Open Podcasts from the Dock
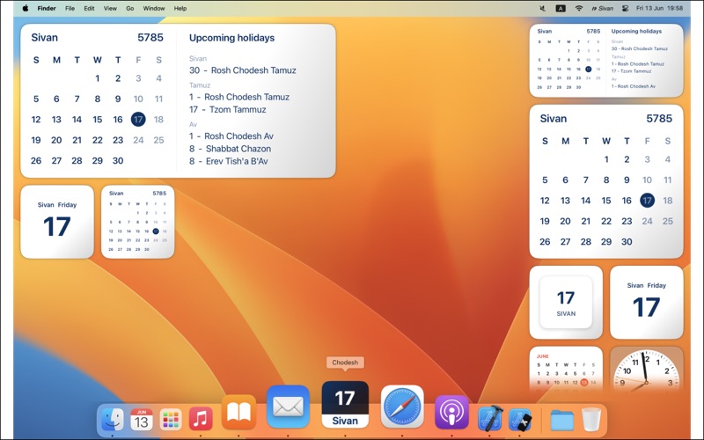This screenshot has height=440, width=704. coord(451,413)
